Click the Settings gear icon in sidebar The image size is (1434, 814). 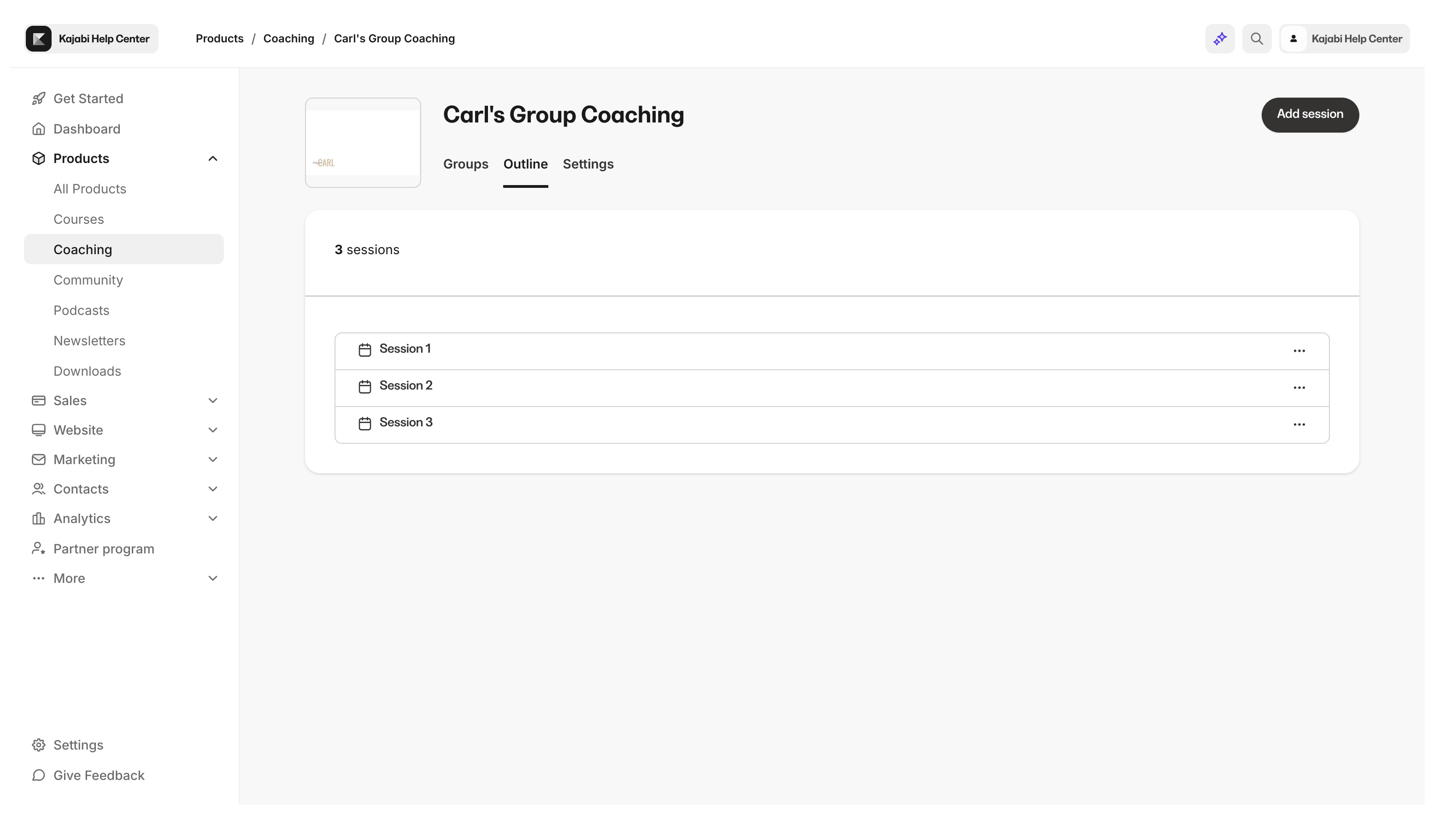click(38, 744)
